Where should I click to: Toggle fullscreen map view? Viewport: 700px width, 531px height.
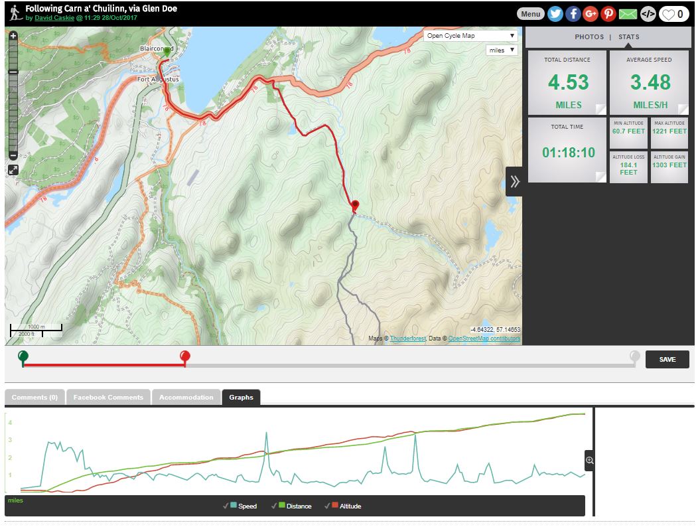point(13,170)
